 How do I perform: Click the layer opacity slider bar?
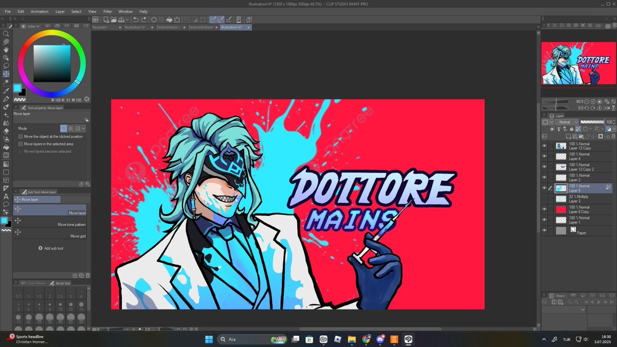coord(593,122)
